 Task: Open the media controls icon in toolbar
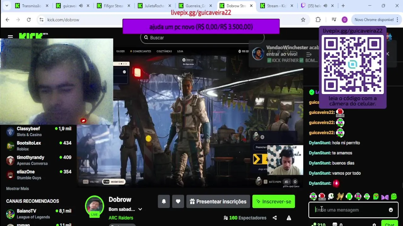tap(334, 19)
